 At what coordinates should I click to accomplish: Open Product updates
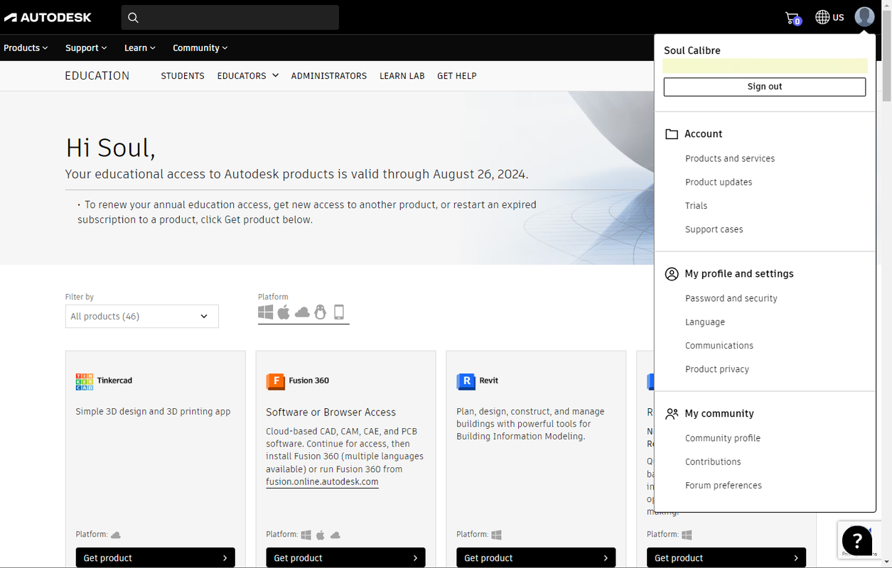tap(719, 182)
